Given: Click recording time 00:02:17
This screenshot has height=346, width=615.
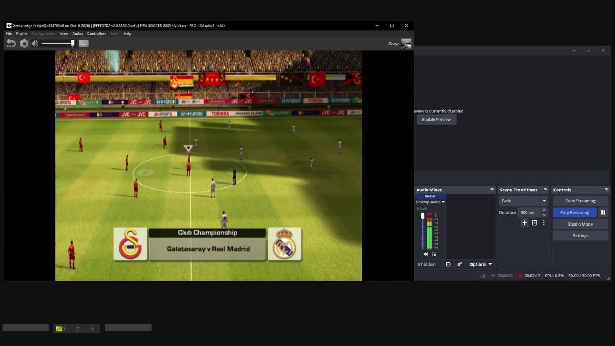Looking at the screenshot, I should coord(532,276).
